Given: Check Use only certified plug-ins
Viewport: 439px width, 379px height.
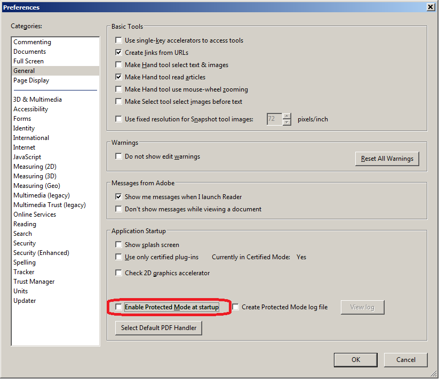Looking at the screenshot, I should click(x=118, y=257).
